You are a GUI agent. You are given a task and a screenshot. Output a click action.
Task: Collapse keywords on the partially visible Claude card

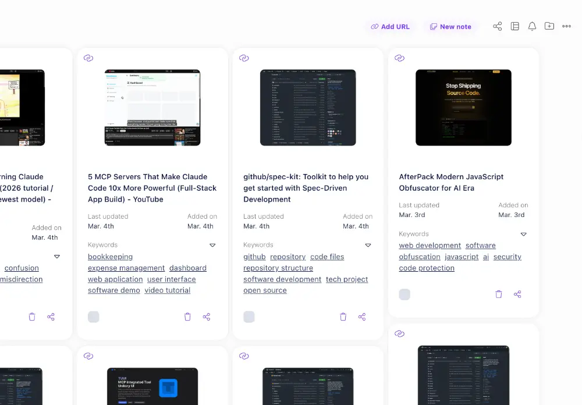[57, 257]
